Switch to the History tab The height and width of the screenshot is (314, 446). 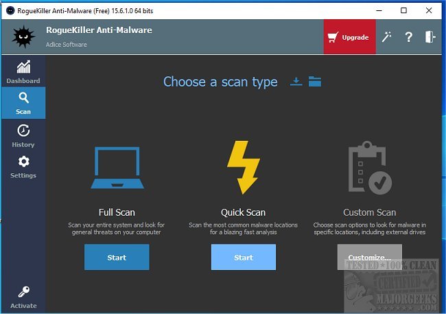pos(23,135)
